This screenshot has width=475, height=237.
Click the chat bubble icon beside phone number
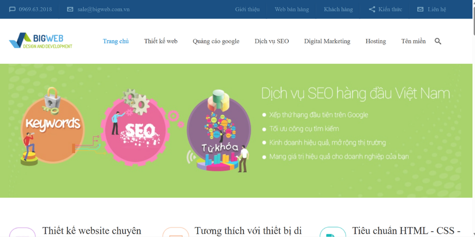[x=12, y=9]
